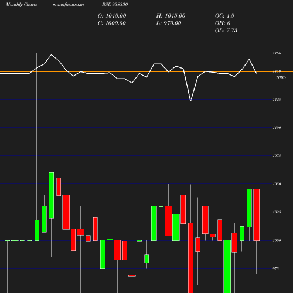
Task: Click the 1005 value beside the orange line
Action: (x=281, y=77)
